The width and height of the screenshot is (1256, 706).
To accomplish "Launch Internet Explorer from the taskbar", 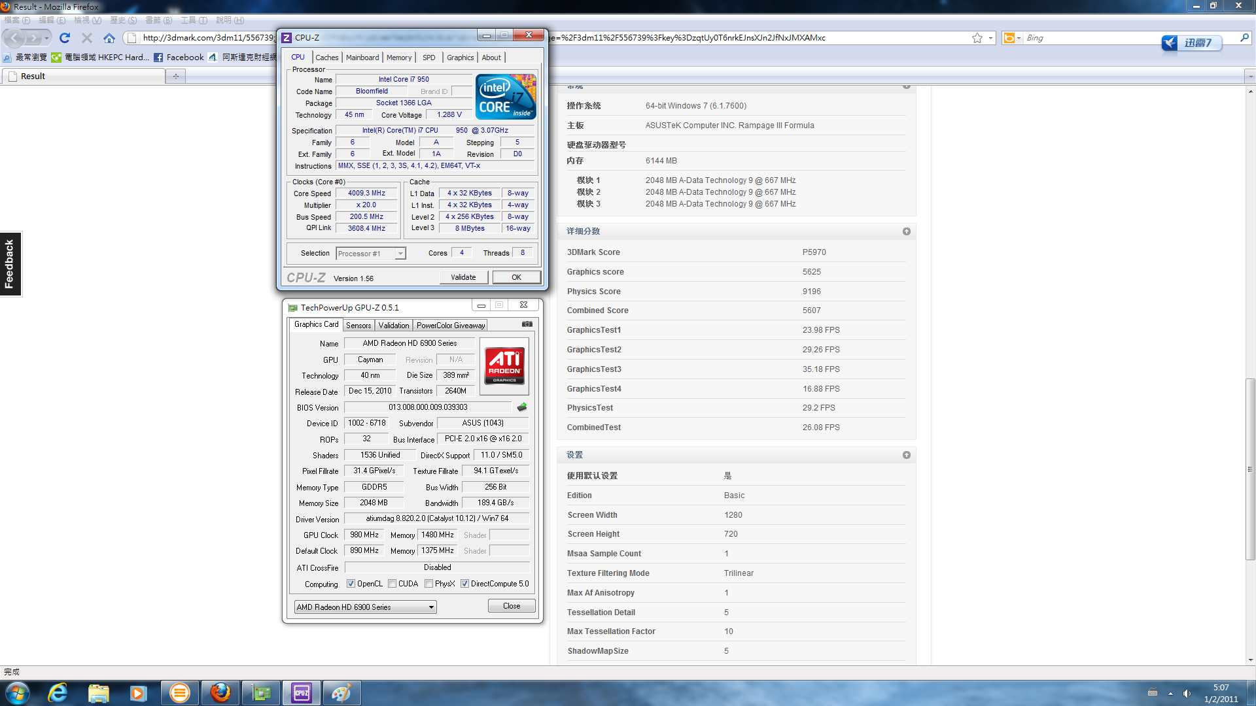I will coord(58,693).
